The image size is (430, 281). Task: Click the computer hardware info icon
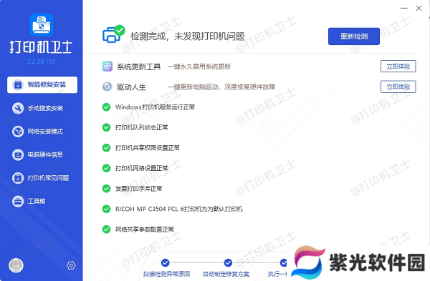pos(18,155)
